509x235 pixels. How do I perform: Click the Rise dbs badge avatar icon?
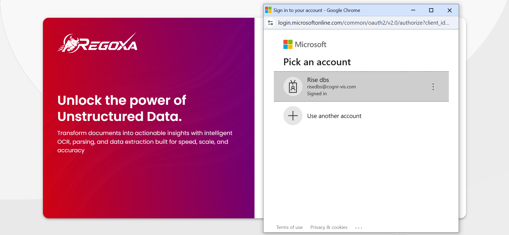click(293, 86)
